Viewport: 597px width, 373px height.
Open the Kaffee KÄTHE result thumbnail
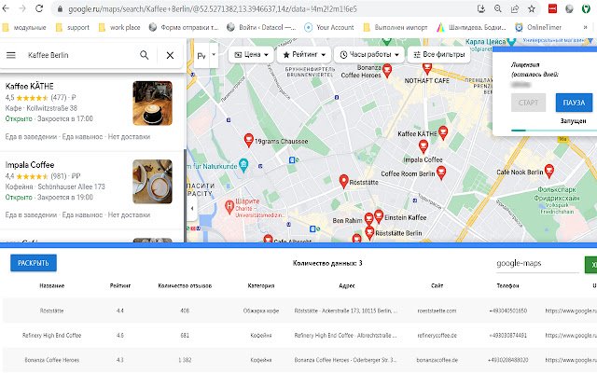point(152,103)
